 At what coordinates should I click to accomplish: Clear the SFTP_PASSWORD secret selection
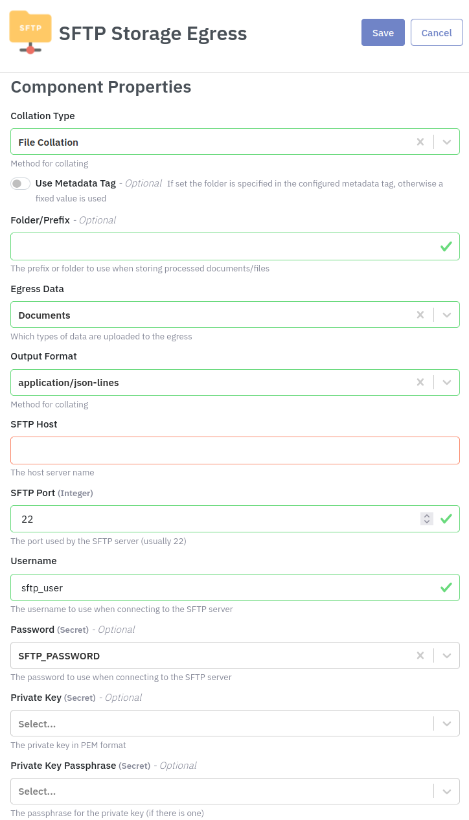point(420,655)
